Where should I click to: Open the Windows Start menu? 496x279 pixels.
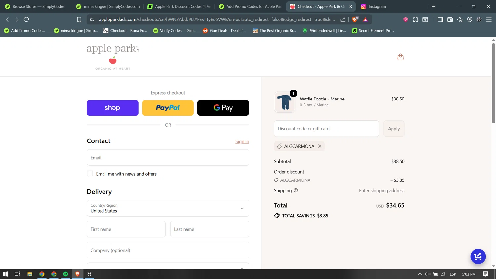(6, 274)
